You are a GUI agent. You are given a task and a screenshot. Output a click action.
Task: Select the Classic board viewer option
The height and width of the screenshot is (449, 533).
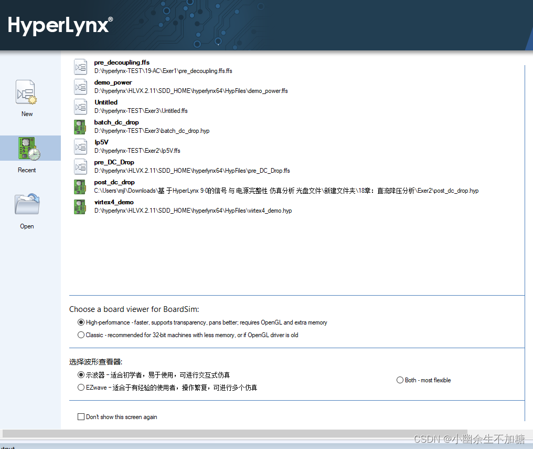[81, 335]
